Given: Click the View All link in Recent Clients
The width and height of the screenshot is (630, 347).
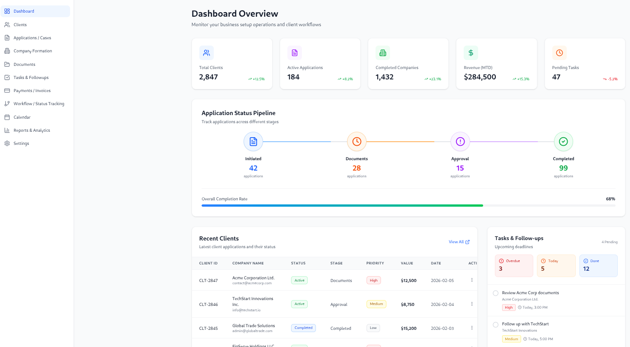Looking at the screenshot, I should pos(459,242).
